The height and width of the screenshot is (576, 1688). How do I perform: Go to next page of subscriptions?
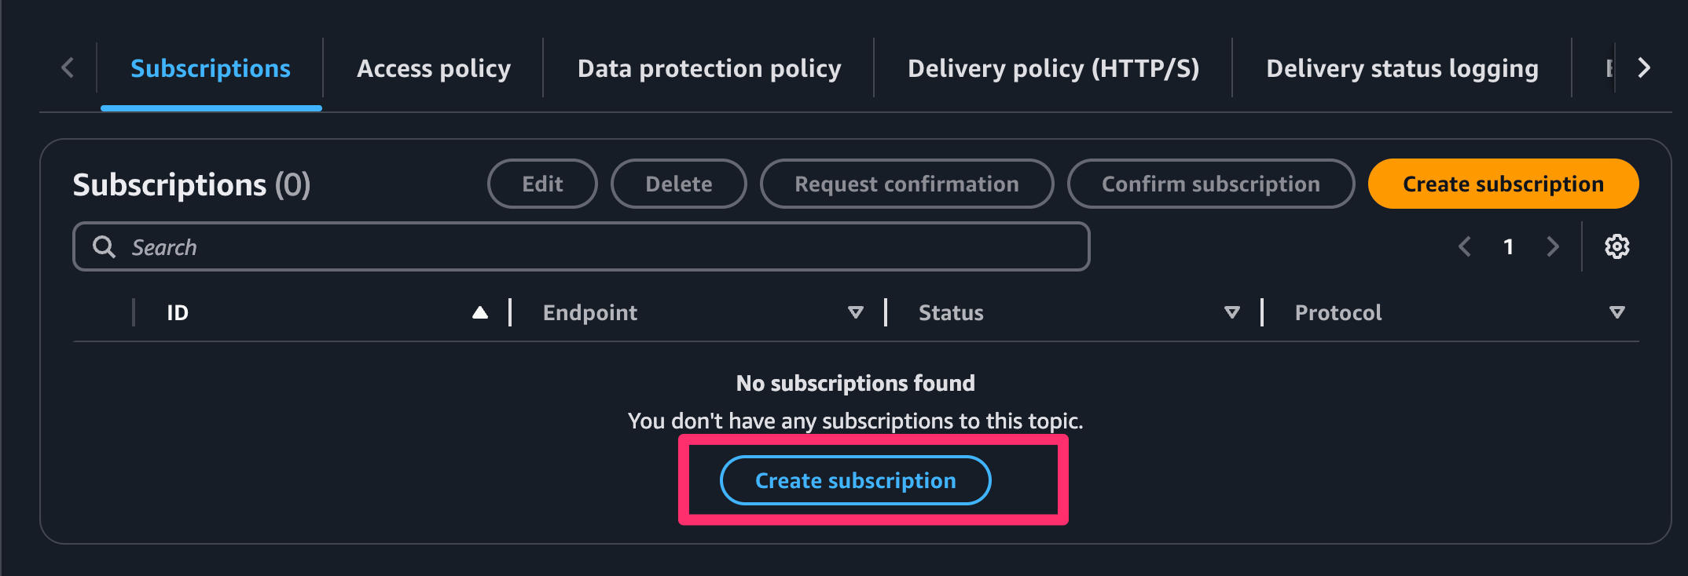(1553, 246)
